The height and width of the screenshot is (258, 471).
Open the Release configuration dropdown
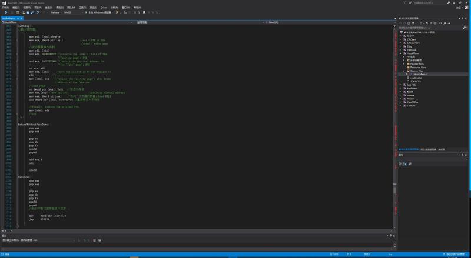tap(56, 12)
